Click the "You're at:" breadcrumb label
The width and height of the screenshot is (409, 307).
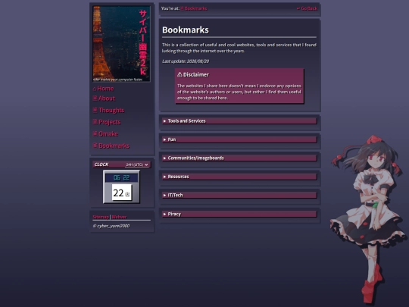tap(170, 8)
